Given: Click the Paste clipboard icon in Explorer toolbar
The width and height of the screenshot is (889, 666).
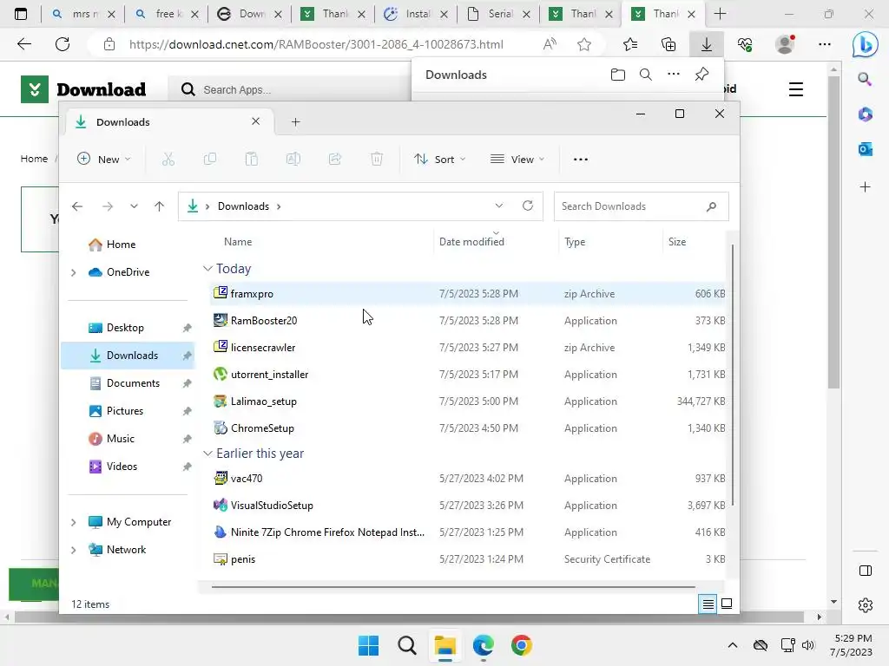Looking at the screenshot, I should (251, 160).
